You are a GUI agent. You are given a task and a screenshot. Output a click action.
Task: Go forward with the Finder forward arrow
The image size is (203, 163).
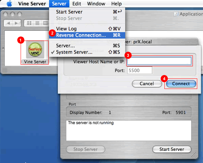click(x=17, y=23)
